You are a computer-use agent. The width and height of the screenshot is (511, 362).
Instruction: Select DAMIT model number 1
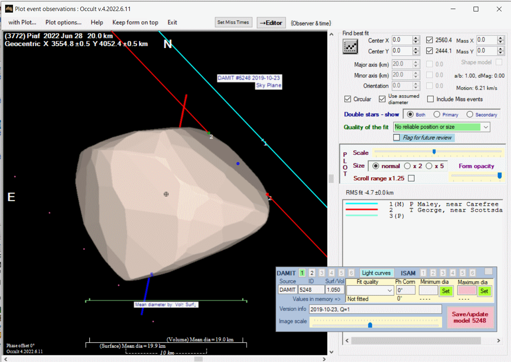(x=302, y=273)
